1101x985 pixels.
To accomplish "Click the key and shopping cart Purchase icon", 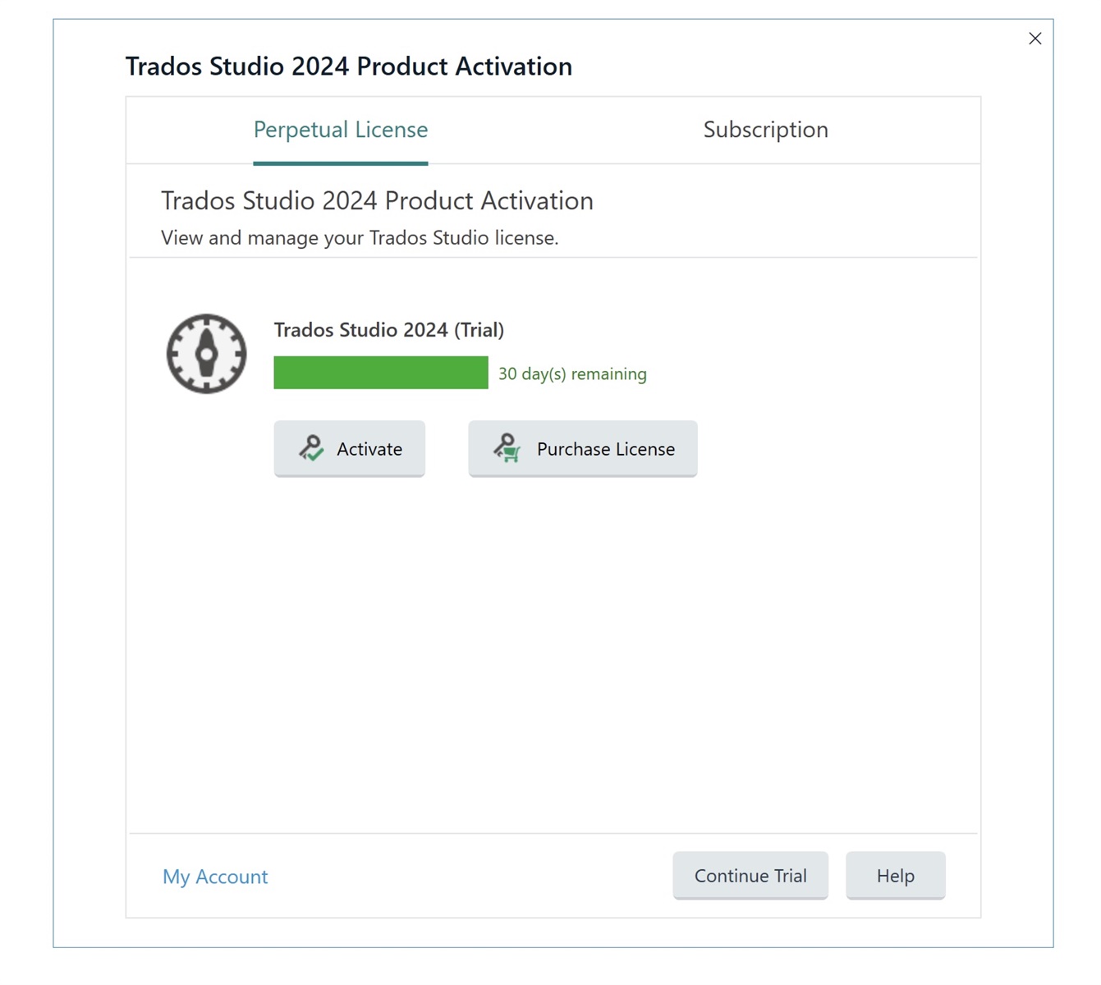I will [x=507, y=448].
